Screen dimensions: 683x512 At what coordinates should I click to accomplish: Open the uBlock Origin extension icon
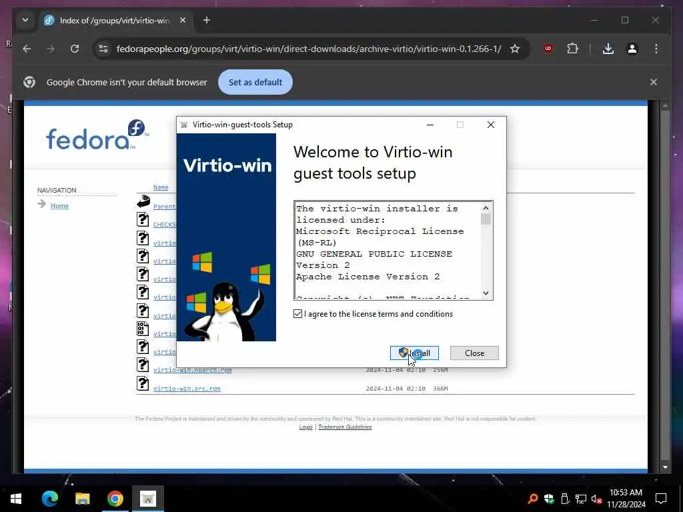(548, 49)
